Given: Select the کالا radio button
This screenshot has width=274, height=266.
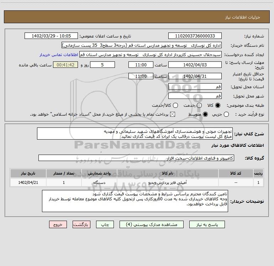Looking at the screenshot, I should pos(218,105).
